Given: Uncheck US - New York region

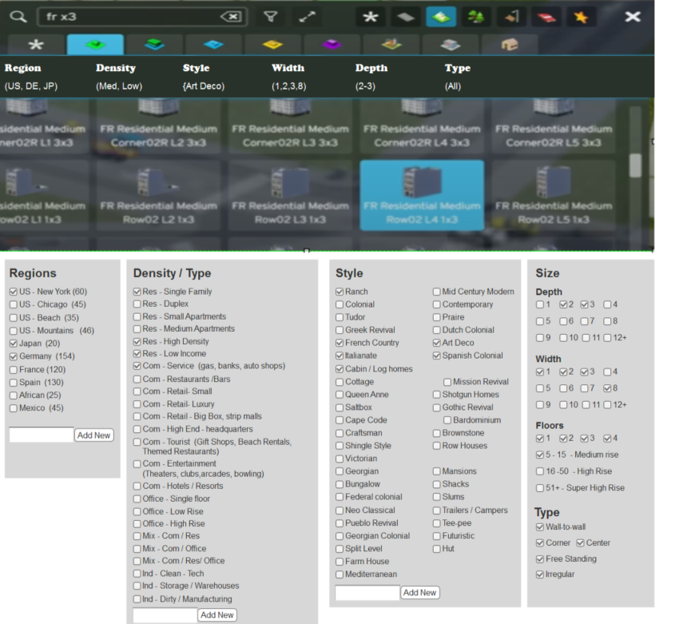Looking at the screenshot, I should (x=14, y=292).
